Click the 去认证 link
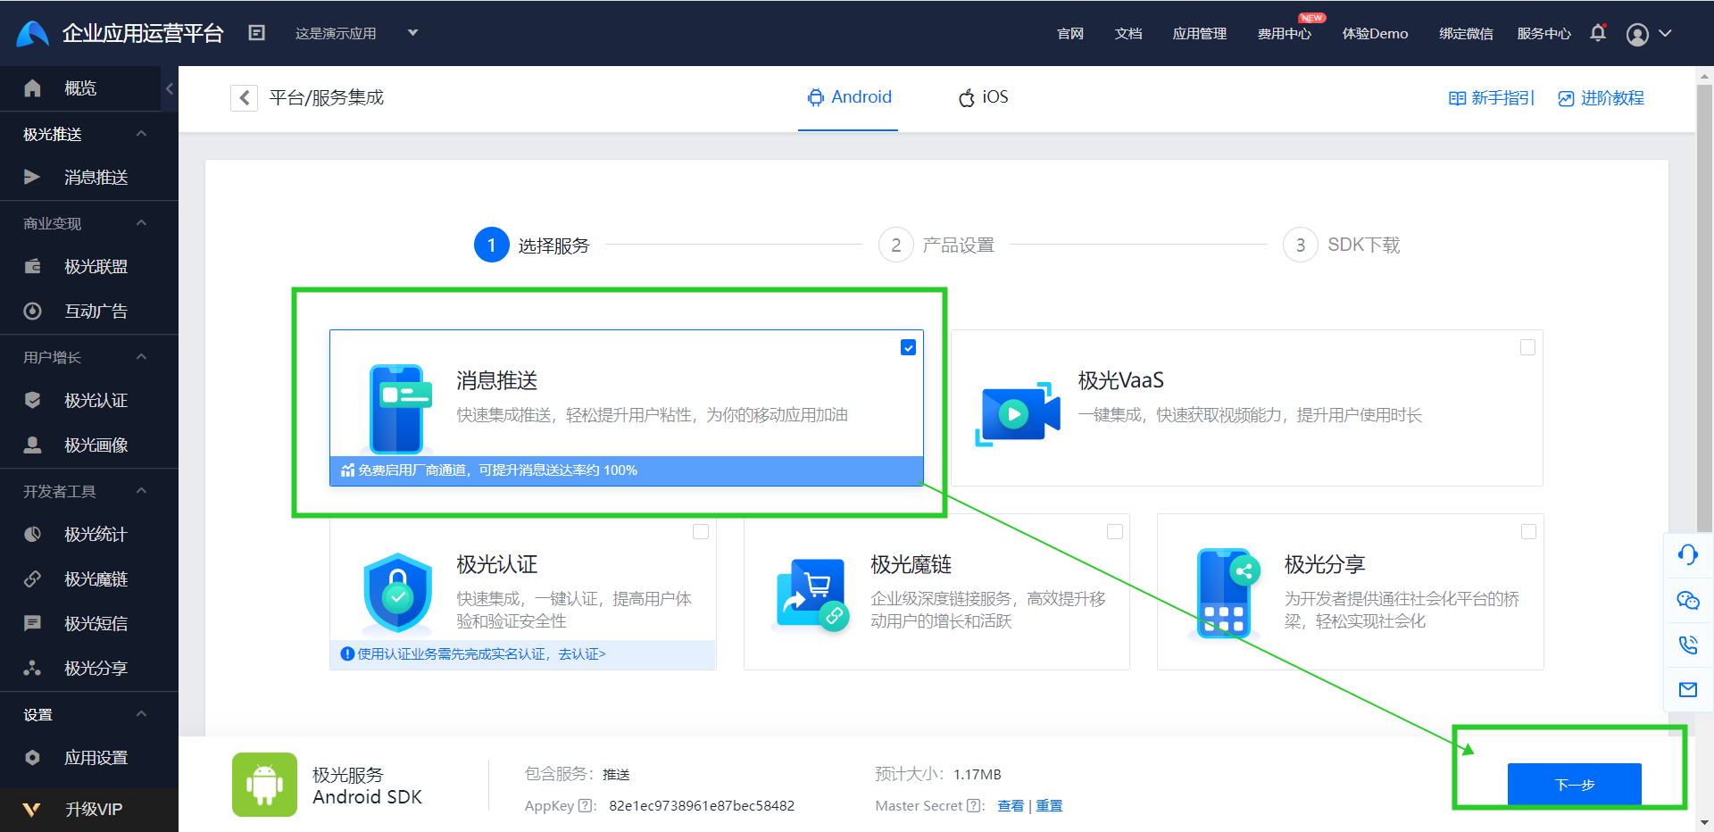The height and width of the screenshot is (832, 1714). point(582,654)
